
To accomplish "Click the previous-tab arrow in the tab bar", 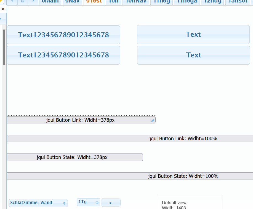I will coord(12,2).
